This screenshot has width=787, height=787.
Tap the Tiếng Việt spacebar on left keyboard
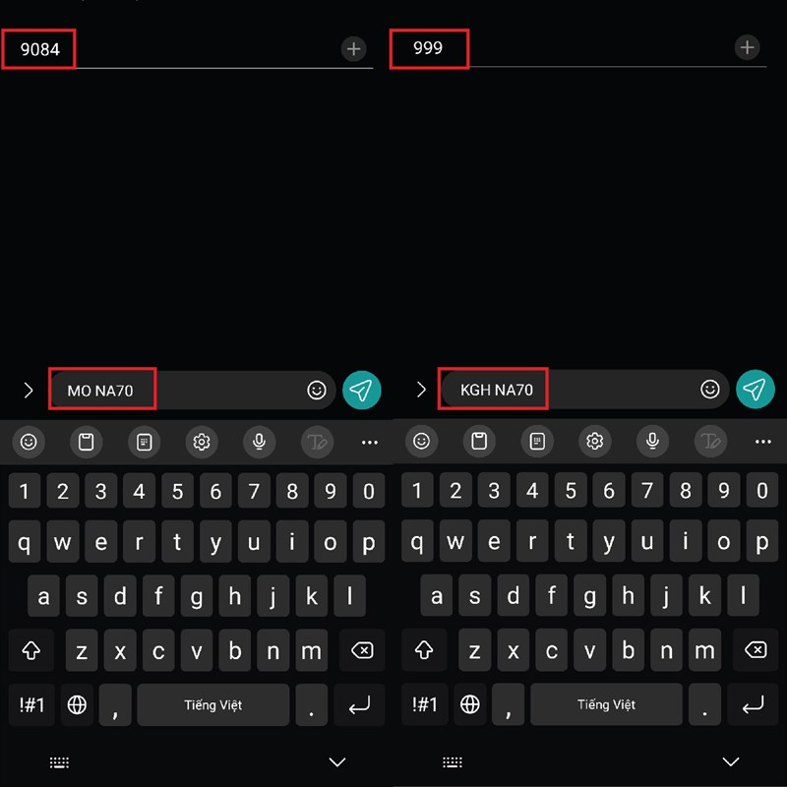213,704
